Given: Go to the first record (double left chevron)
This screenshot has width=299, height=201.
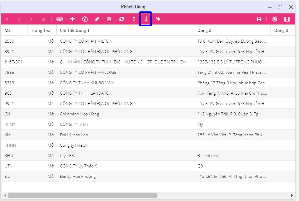Looking at the screenshot, I should coord(7,19).
